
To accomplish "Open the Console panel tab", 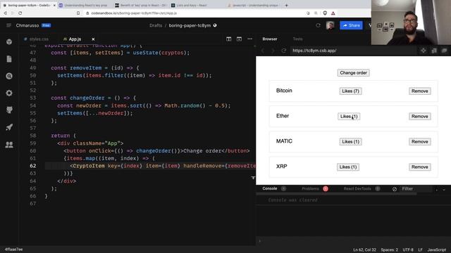I will (x=270, y=188).
